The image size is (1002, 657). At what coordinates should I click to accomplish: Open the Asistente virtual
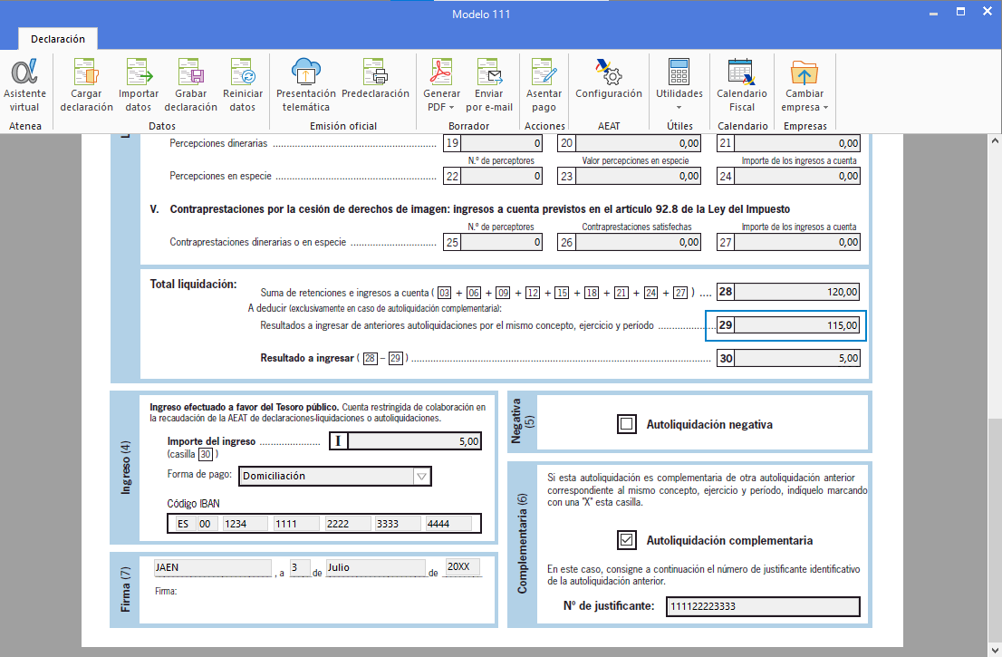tap(25, 86)
